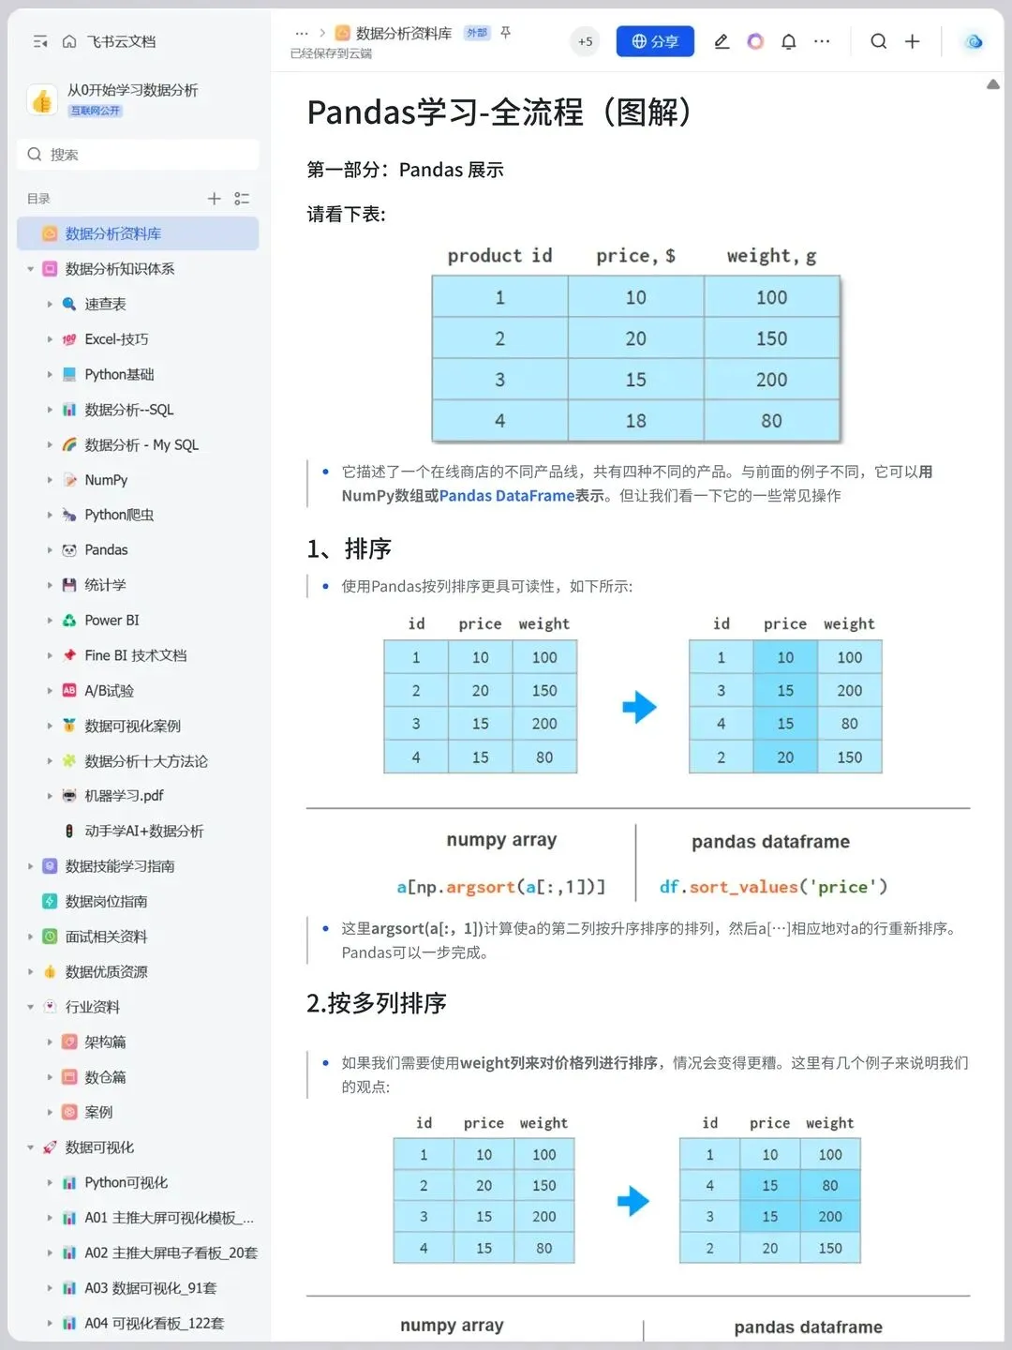
Task: Open Python可视化 page
Action: click(x=126, y=1183)
